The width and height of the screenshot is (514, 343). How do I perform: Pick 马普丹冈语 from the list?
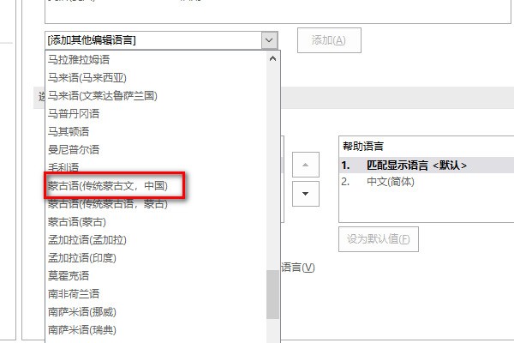[x=156, y=113]
